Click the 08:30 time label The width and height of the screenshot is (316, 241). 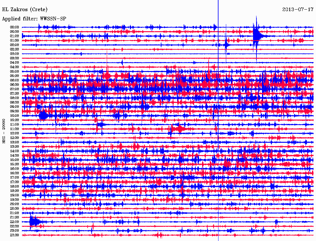click(x=15, y=103)
